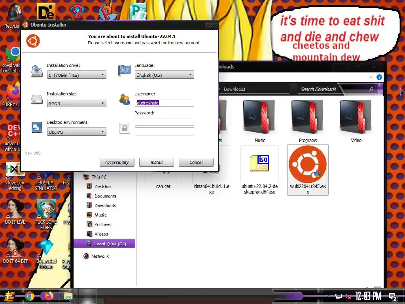
Task: Select the idman641build11.exe file name
Action: tap(211, 189)
